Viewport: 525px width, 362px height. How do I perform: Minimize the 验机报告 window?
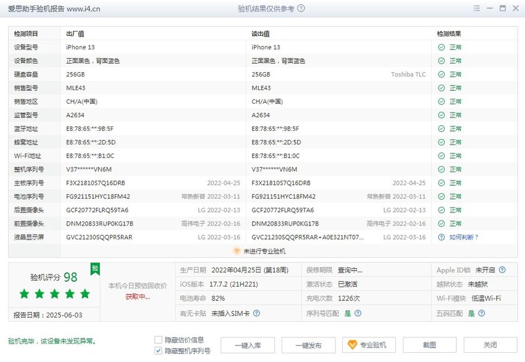point(490,9)
